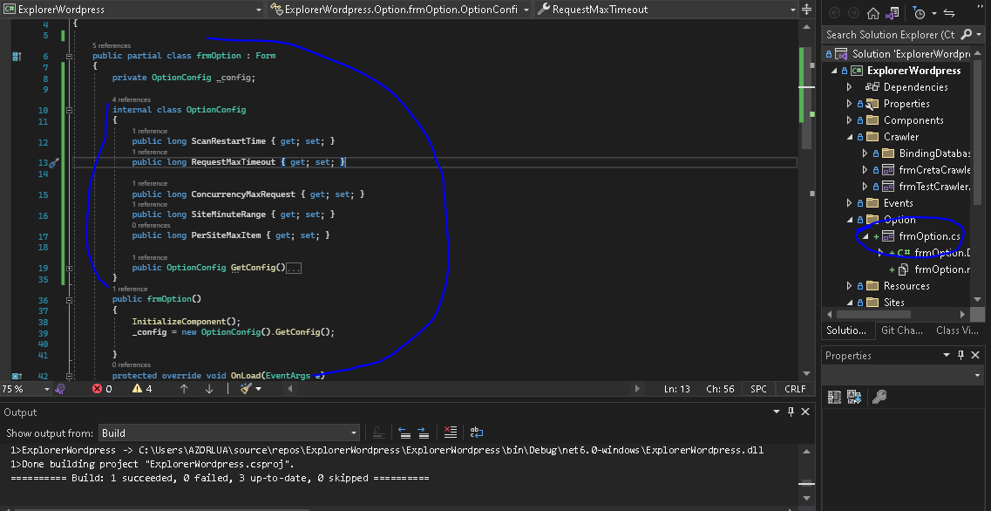Select the Categorized view icon in Properties
The image size is (991, 511).
click(x=832, y=396)
